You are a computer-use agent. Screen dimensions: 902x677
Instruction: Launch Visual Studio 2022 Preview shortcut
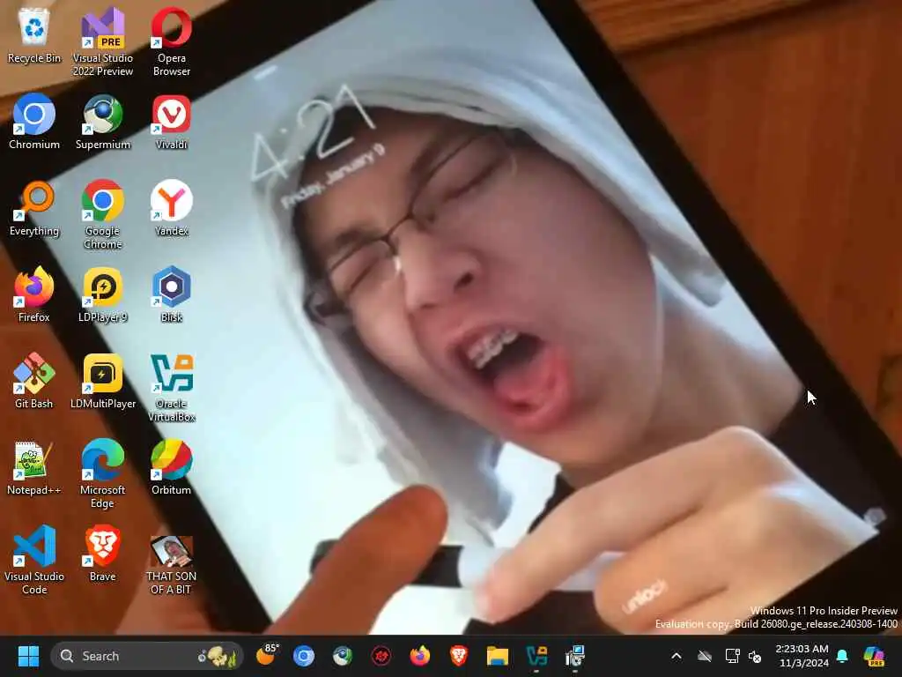pos(103,42)
